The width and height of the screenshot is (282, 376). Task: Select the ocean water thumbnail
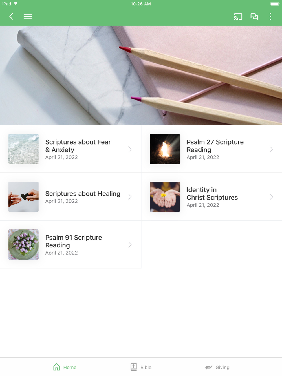tap(23, 149)
